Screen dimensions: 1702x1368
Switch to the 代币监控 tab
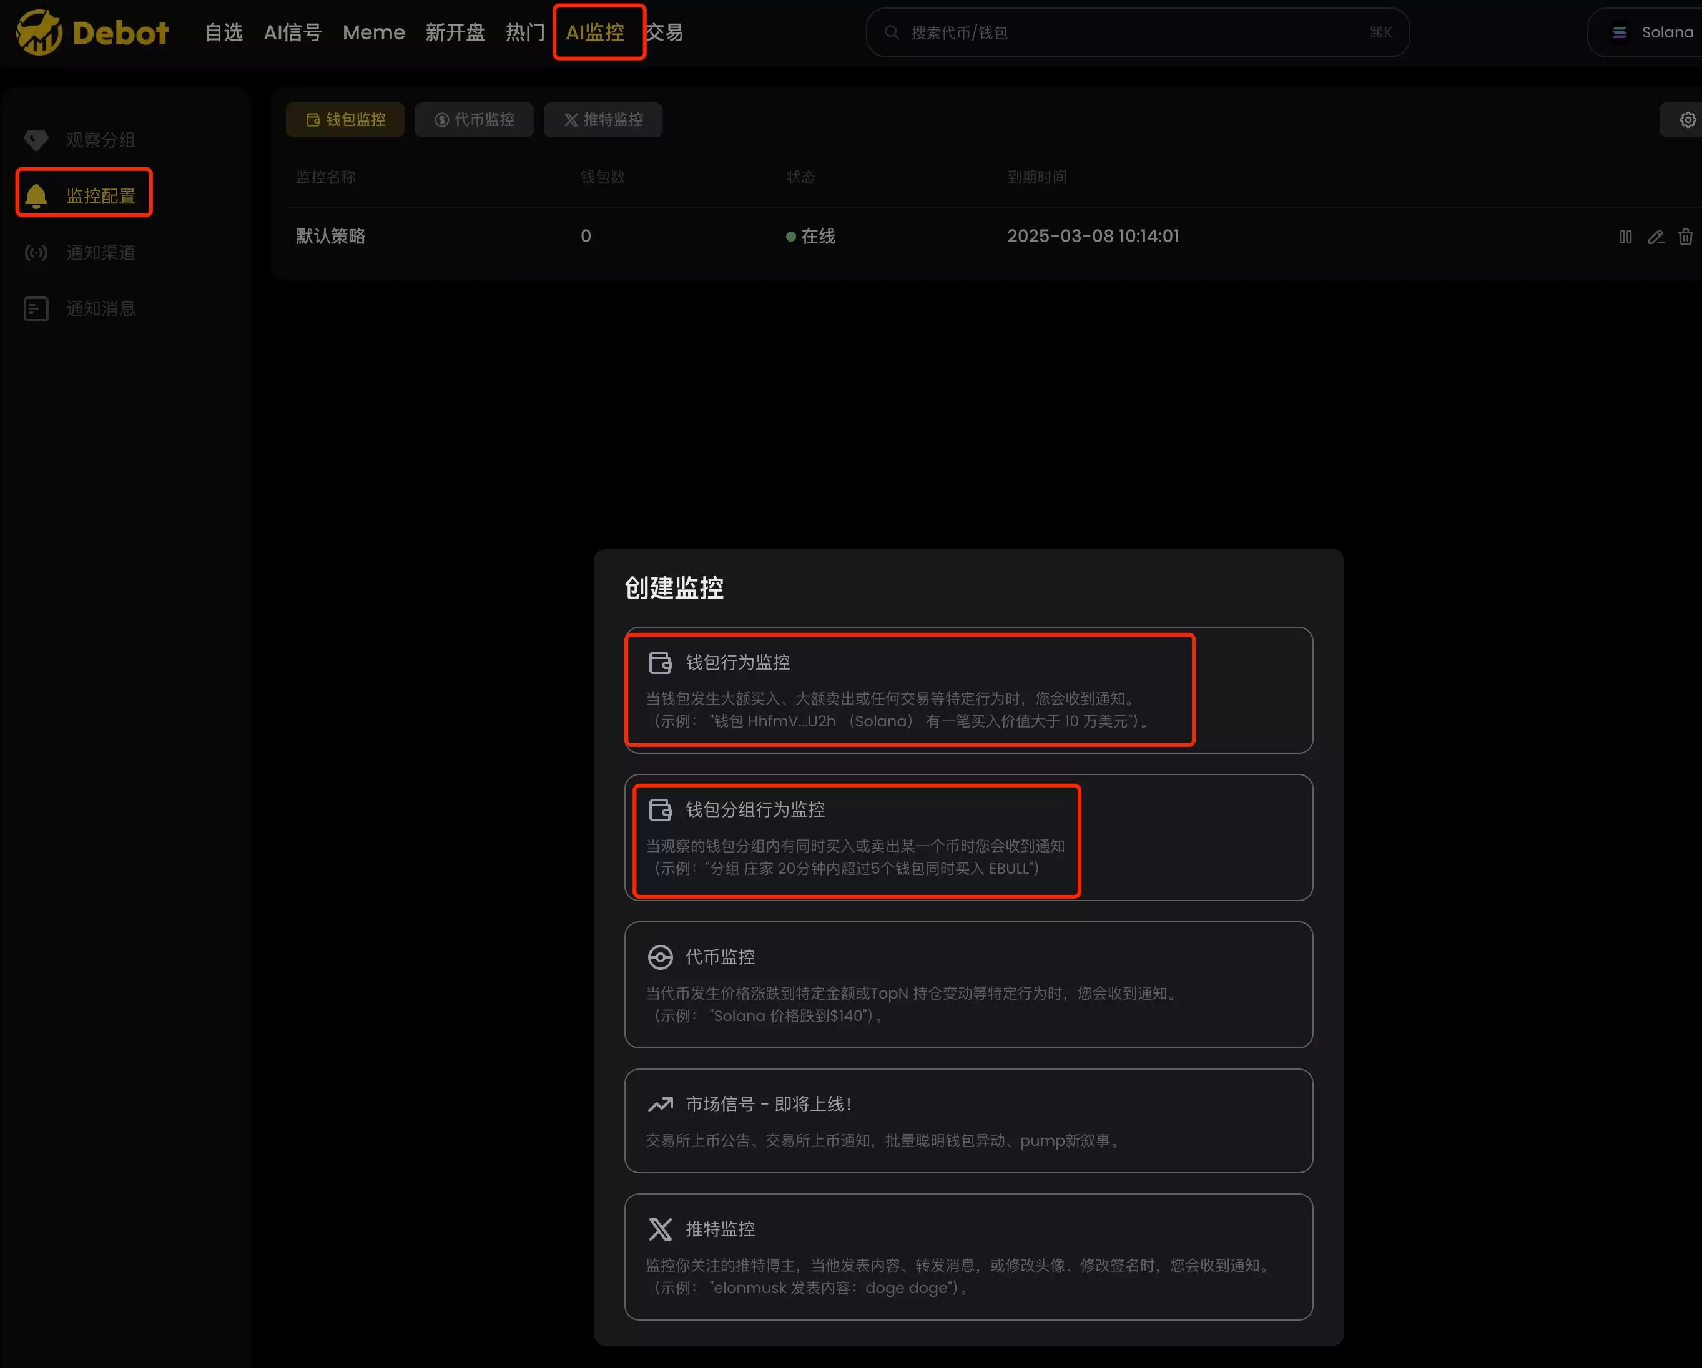click(475, 120)
